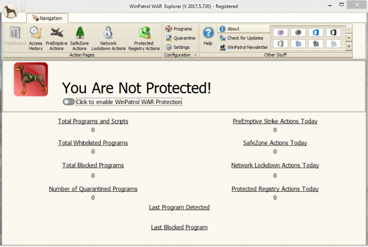Click the window title bar text
368x247 pixels.
tap(183, 6)
